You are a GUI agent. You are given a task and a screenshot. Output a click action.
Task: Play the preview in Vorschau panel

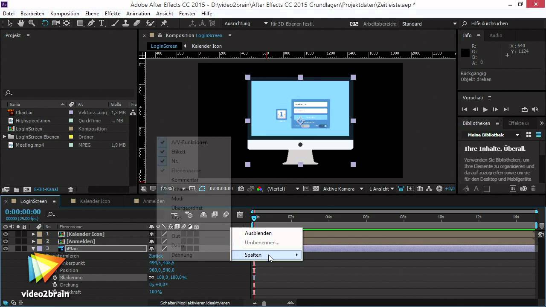pyautogui.click(x=485, y=110)
